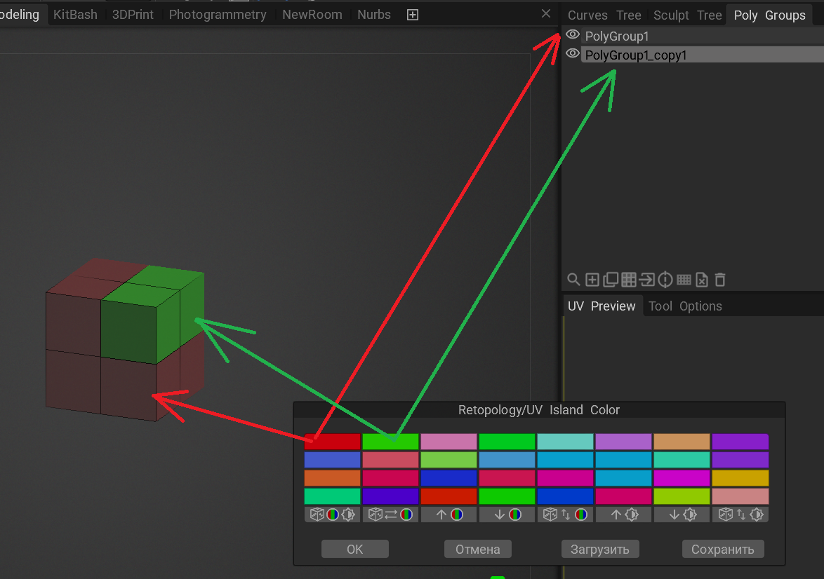Click the Сохранить button

(x=723, y=549)
